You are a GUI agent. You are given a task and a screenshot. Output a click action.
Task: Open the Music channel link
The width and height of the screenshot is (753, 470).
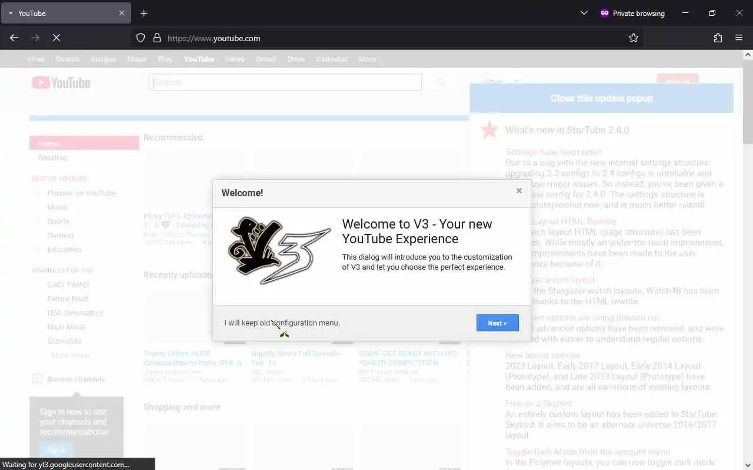coord(58,207)
